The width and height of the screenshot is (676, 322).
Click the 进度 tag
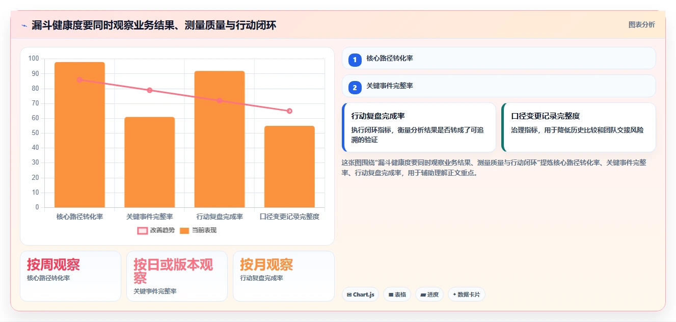coord(429,294)
